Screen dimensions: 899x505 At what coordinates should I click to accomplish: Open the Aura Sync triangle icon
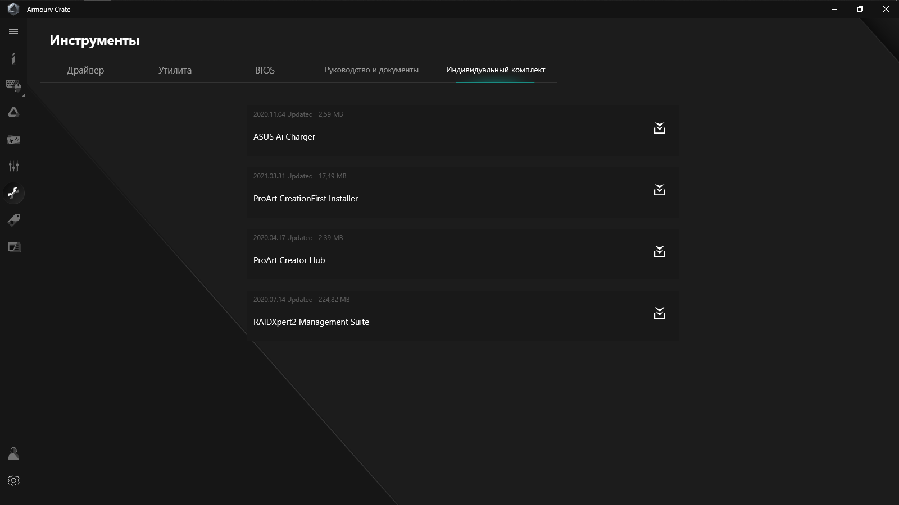click(13, 112)
